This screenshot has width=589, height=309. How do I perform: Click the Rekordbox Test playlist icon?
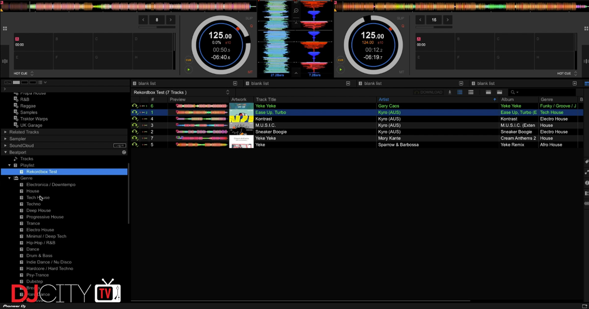[x=22, y=172]
